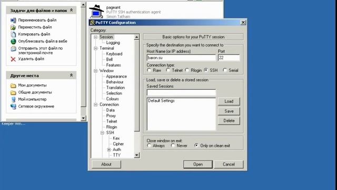Set close window on exit to Never

(173, 146)
